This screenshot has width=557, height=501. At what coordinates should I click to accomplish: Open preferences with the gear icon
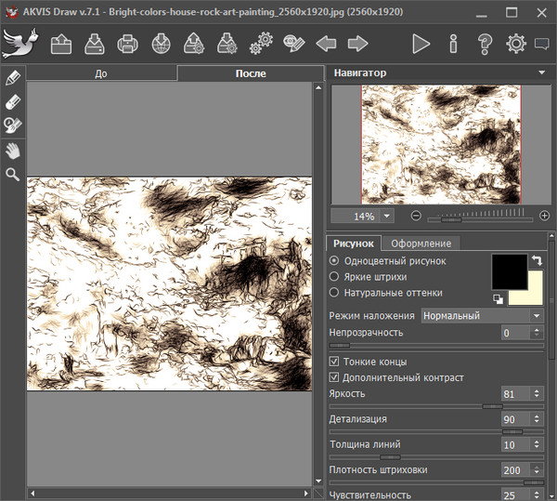click(515, 44)
